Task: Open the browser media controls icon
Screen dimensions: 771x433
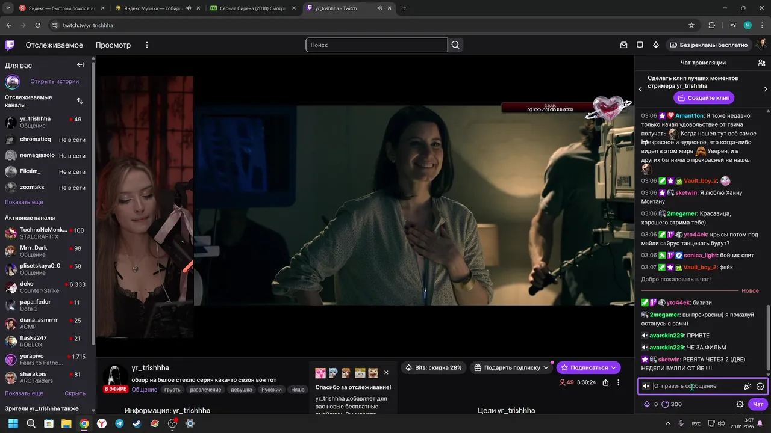Action: coord(733,25)
